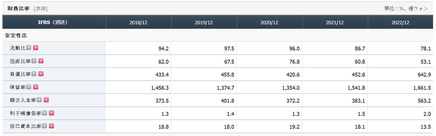
Task: Select 負債比率 value 642.9
Action: [424, 75]
